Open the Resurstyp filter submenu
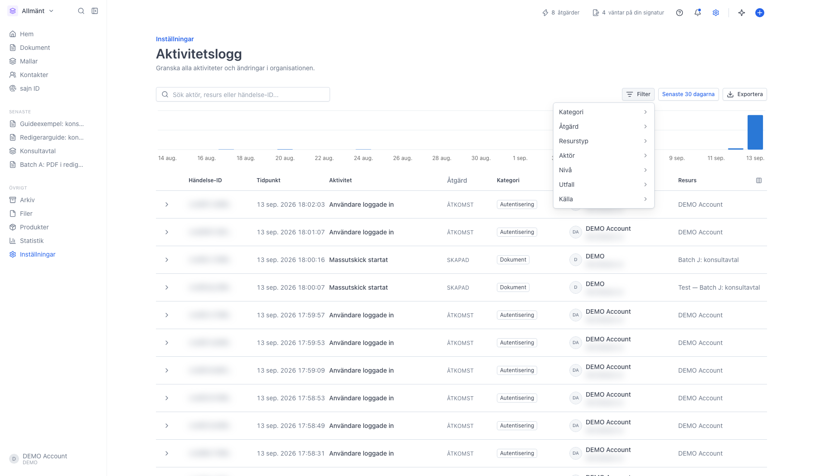816x476 pixels. tap(603, 141)
